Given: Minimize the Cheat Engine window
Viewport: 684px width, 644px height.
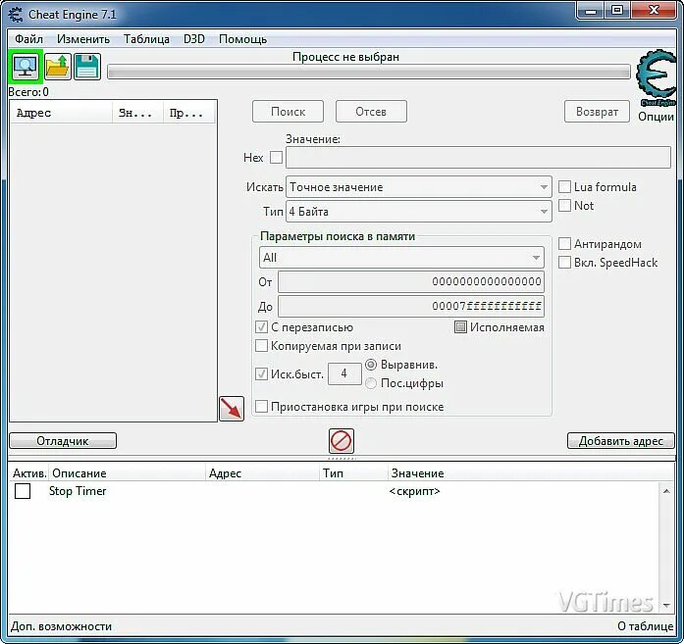Looking at the screenshot, I should (x=591, y=11).
